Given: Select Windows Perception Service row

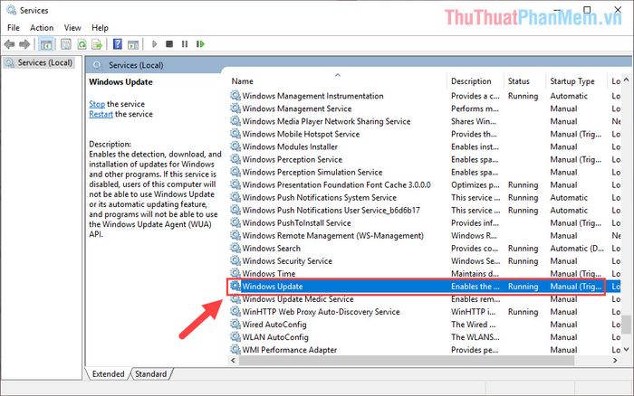Looking at the screenshot, I should pyautogui.click(x=423, y=159).
